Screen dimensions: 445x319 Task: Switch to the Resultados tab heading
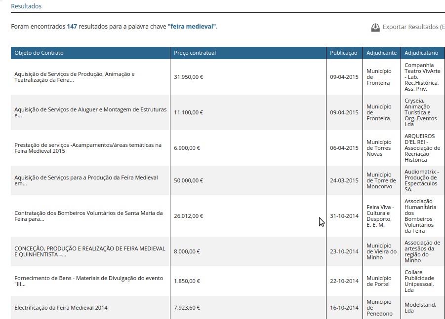[x=26, y=6]
